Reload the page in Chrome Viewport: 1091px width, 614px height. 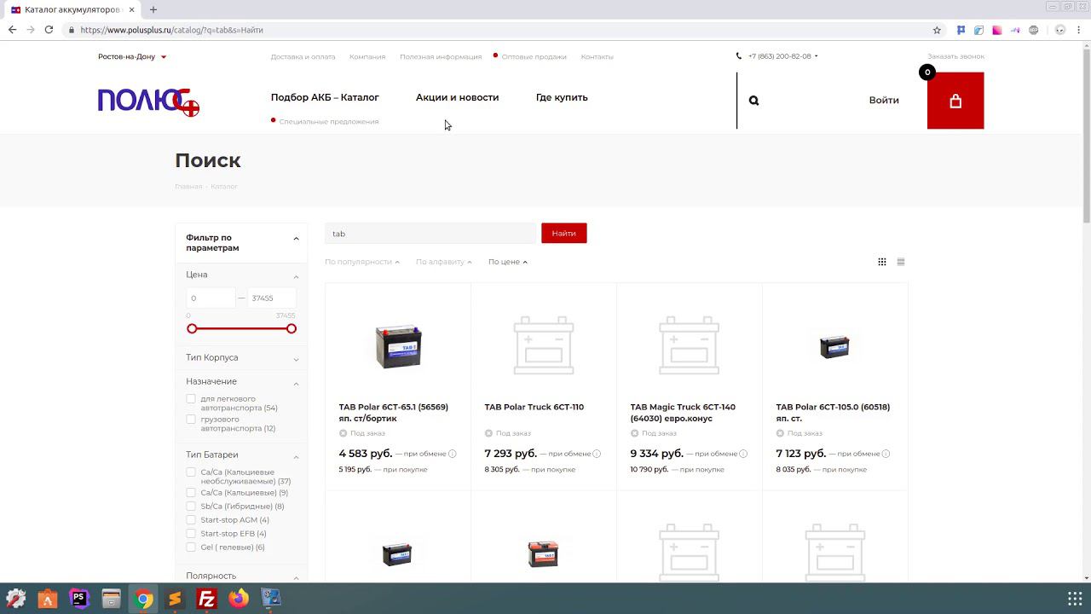pos(49,30)
